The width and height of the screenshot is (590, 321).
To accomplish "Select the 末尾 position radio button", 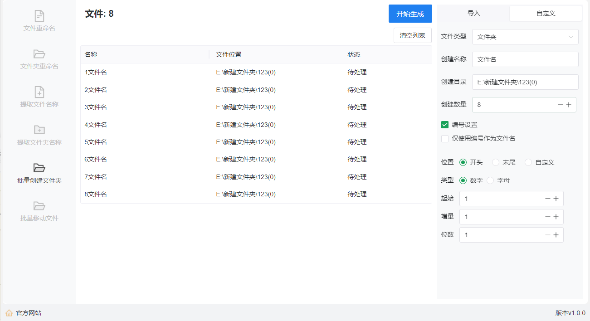I will click(x=496, y=162).
